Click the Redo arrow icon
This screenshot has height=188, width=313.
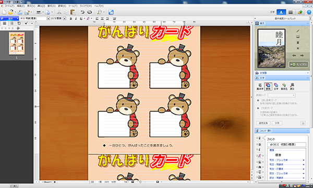pyautogui.click(x=89, y=12)
